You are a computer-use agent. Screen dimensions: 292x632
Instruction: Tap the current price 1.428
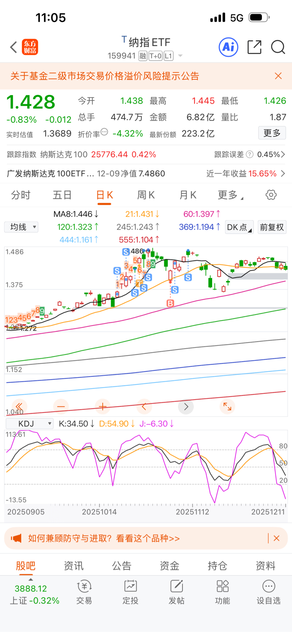[31, 102]
